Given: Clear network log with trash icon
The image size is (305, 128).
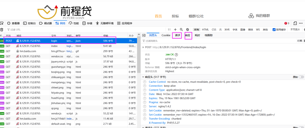Looking at the screenshot, I should [2, 30].
